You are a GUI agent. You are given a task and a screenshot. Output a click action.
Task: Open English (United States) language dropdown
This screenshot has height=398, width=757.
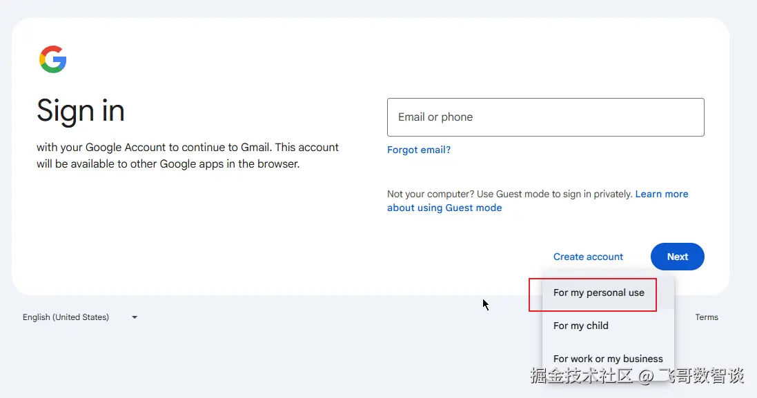80,317
